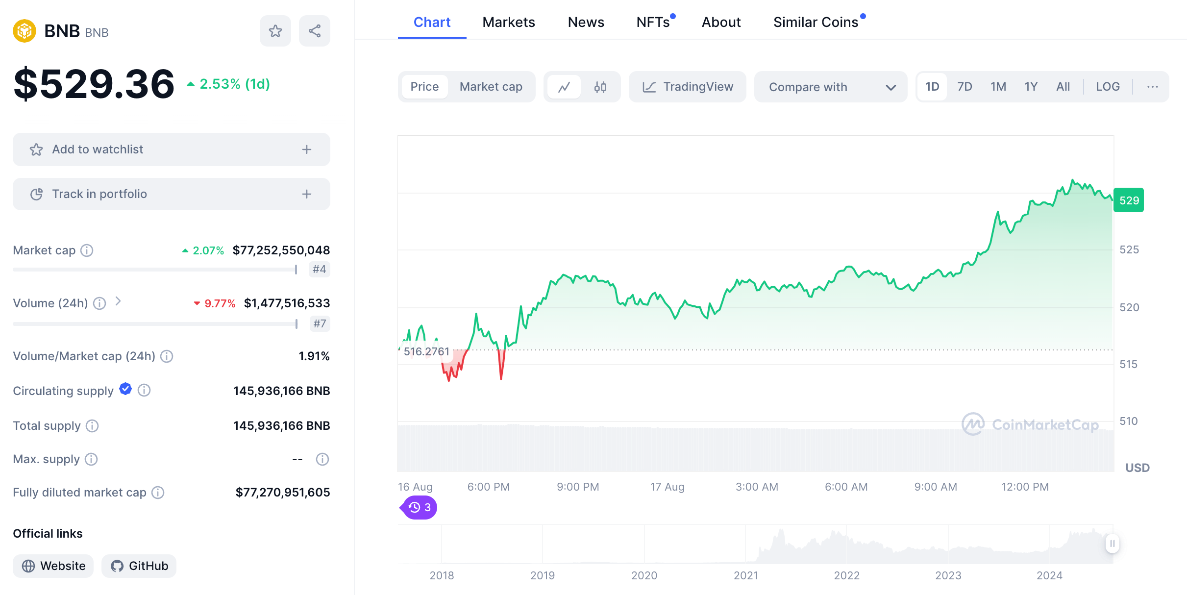
Task: Open Total supply info icon
Action: coord(92,426)
